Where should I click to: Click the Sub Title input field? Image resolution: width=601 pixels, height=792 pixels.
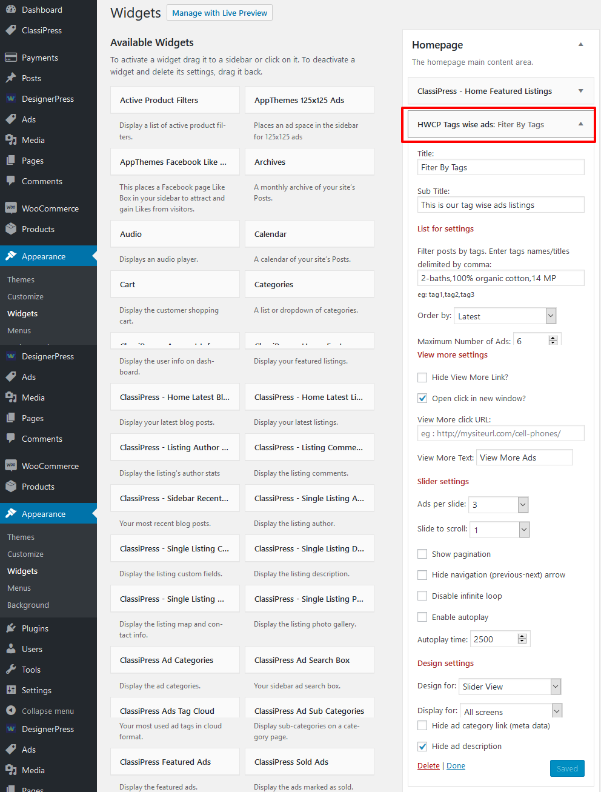point(501,205)
